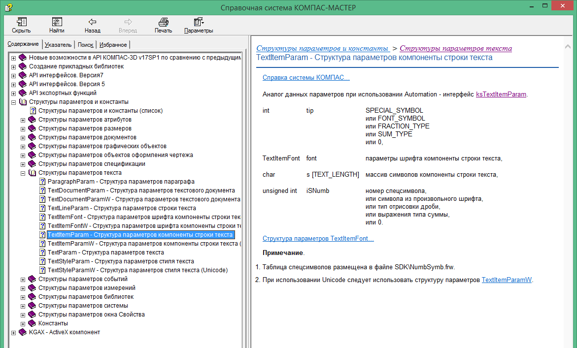Click the open book icon for Структуры параметров и константы

[x=23, y=102]
